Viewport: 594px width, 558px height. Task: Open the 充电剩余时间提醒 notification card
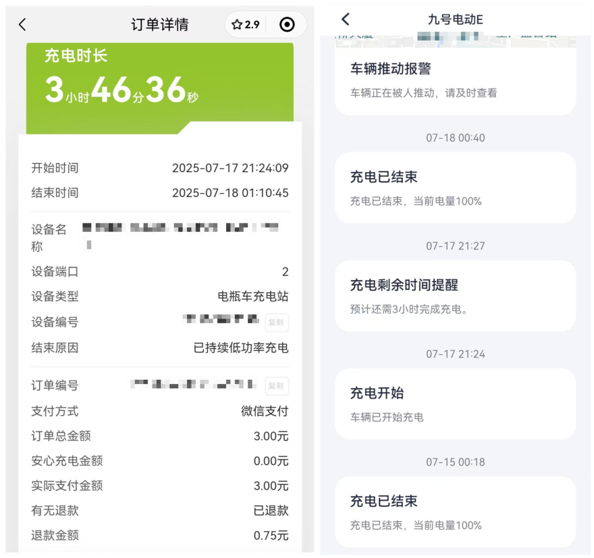tap(455, 296)
